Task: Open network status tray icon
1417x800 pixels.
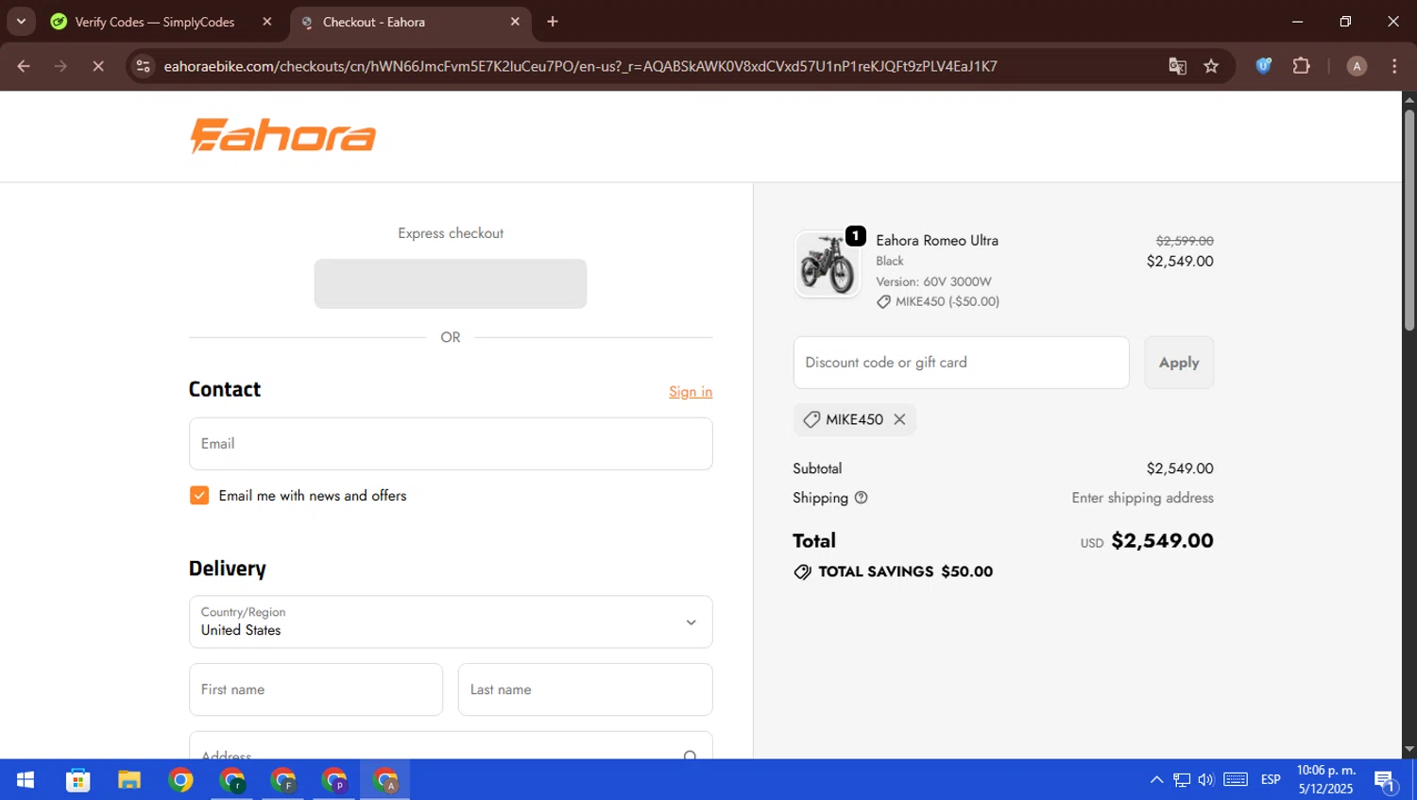Action: coord(1182,780)
